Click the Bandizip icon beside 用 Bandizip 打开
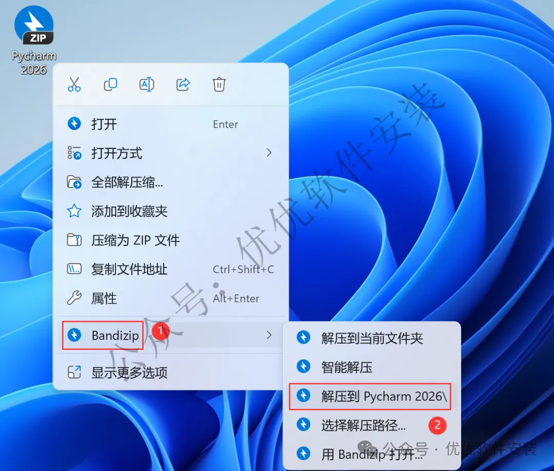The image size is (554, 471). tap(304, 454)
